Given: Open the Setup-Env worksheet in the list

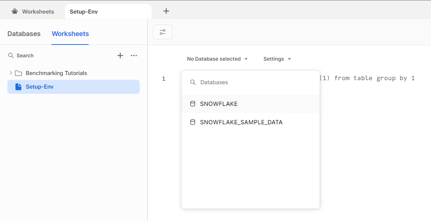Looking at the screenshot, I should click(x=74, y=87).
